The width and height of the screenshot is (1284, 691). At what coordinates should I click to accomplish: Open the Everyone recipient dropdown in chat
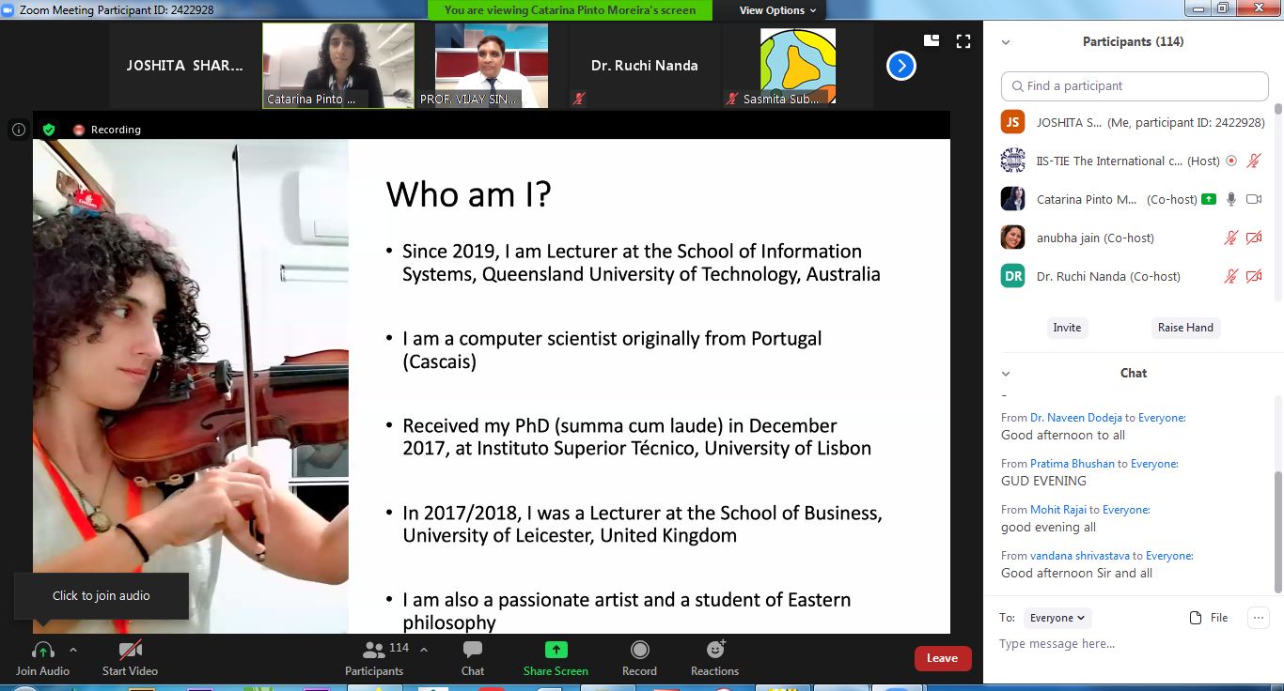(1057, 618)
